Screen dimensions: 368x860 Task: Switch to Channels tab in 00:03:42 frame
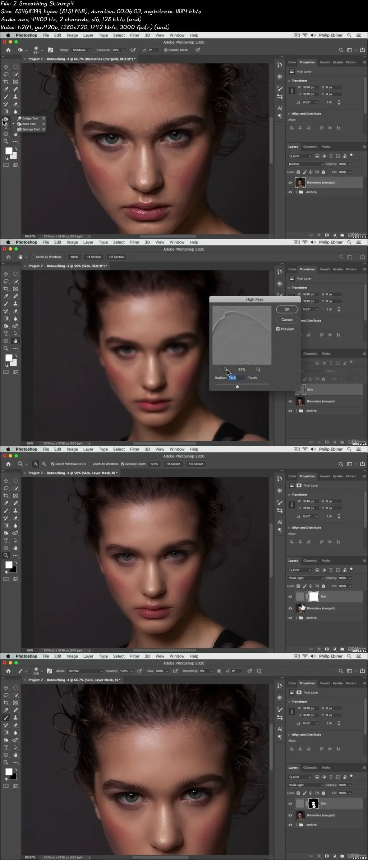coord(310,560)
